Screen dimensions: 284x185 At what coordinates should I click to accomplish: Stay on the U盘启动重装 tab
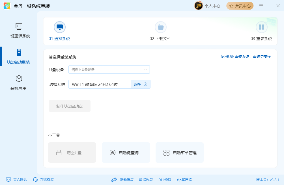tap(19, 56)
